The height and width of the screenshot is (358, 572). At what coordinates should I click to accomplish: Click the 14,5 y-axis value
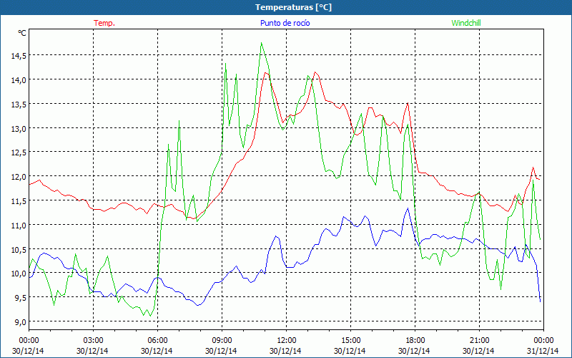coord(19,56)
